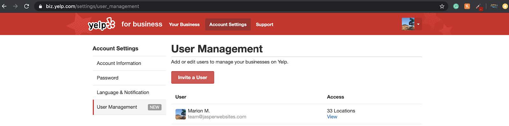Screen dimensions: 509x126
Task: Click the Yelp logo
Action: 102,24
